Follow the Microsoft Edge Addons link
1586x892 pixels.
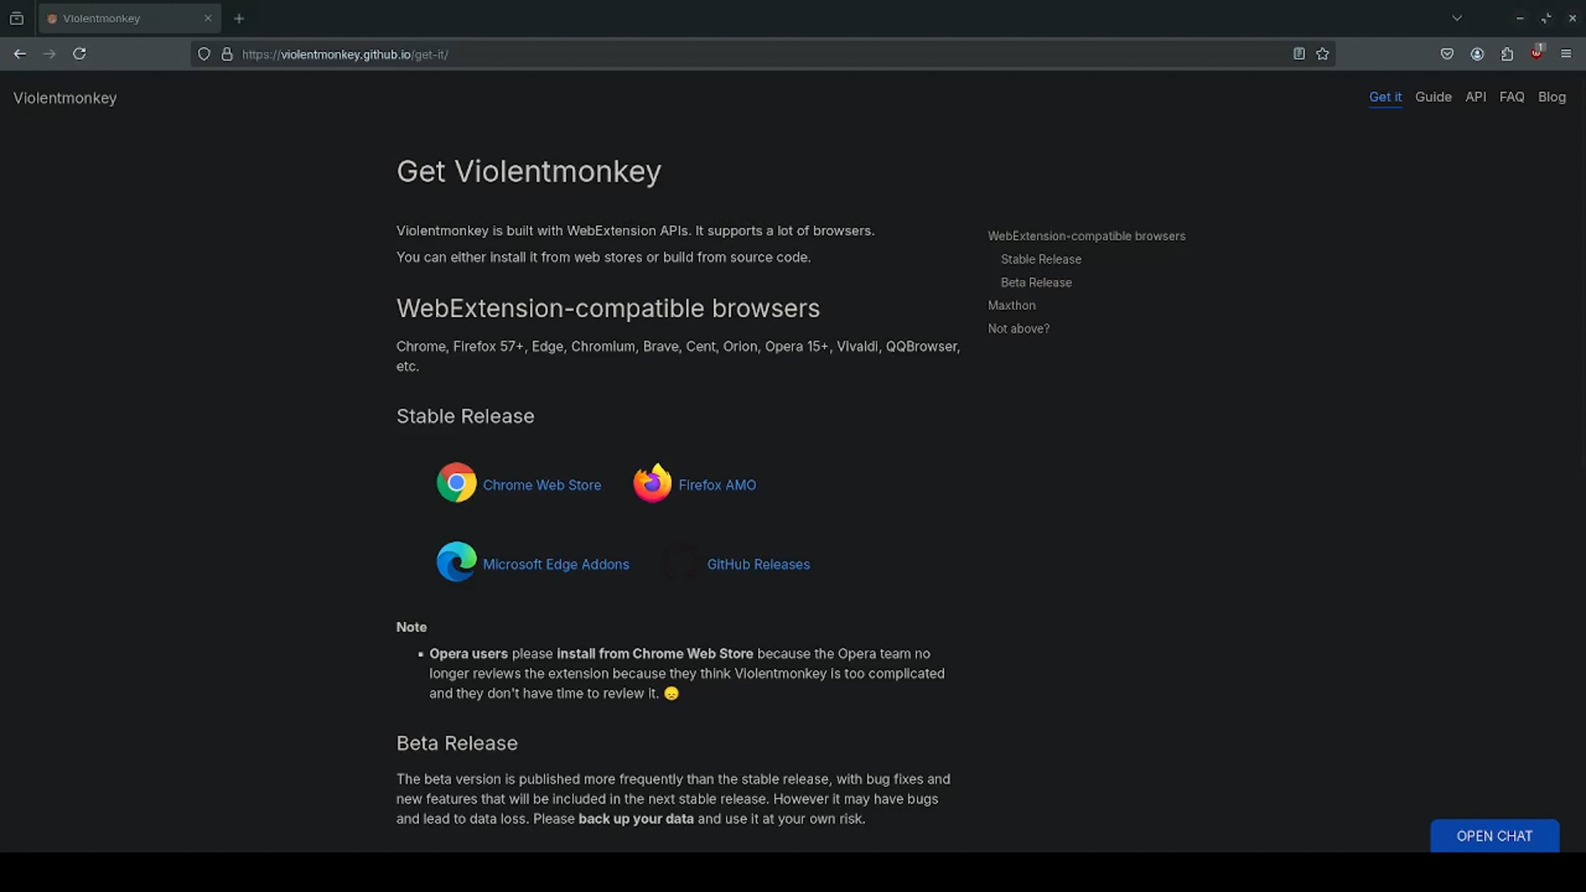tap(556, 564)
